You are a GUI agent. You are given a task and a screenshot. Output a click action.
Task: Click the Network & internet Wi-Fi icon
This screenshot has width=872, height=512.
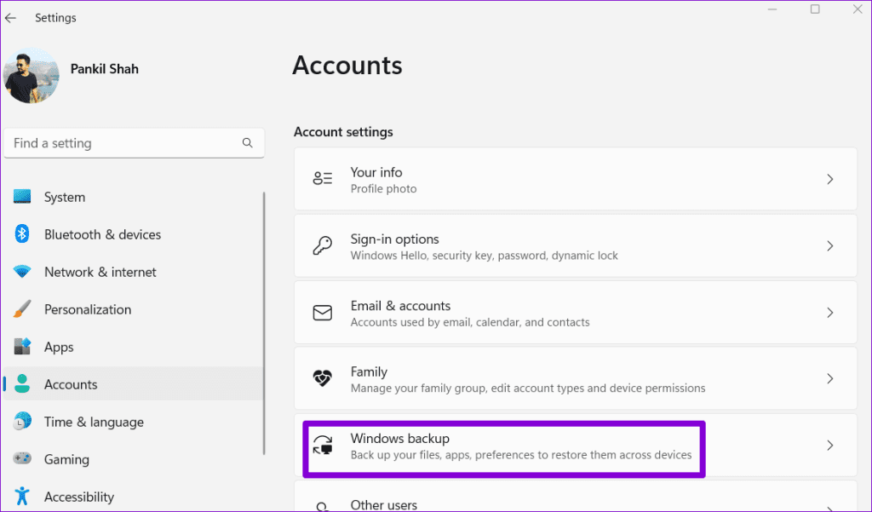[x=22, y=272]
